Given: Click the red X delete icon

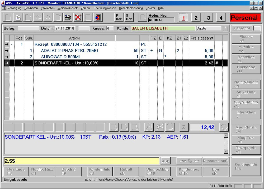Looking at the screenshot, I should [x=78, y=18].
